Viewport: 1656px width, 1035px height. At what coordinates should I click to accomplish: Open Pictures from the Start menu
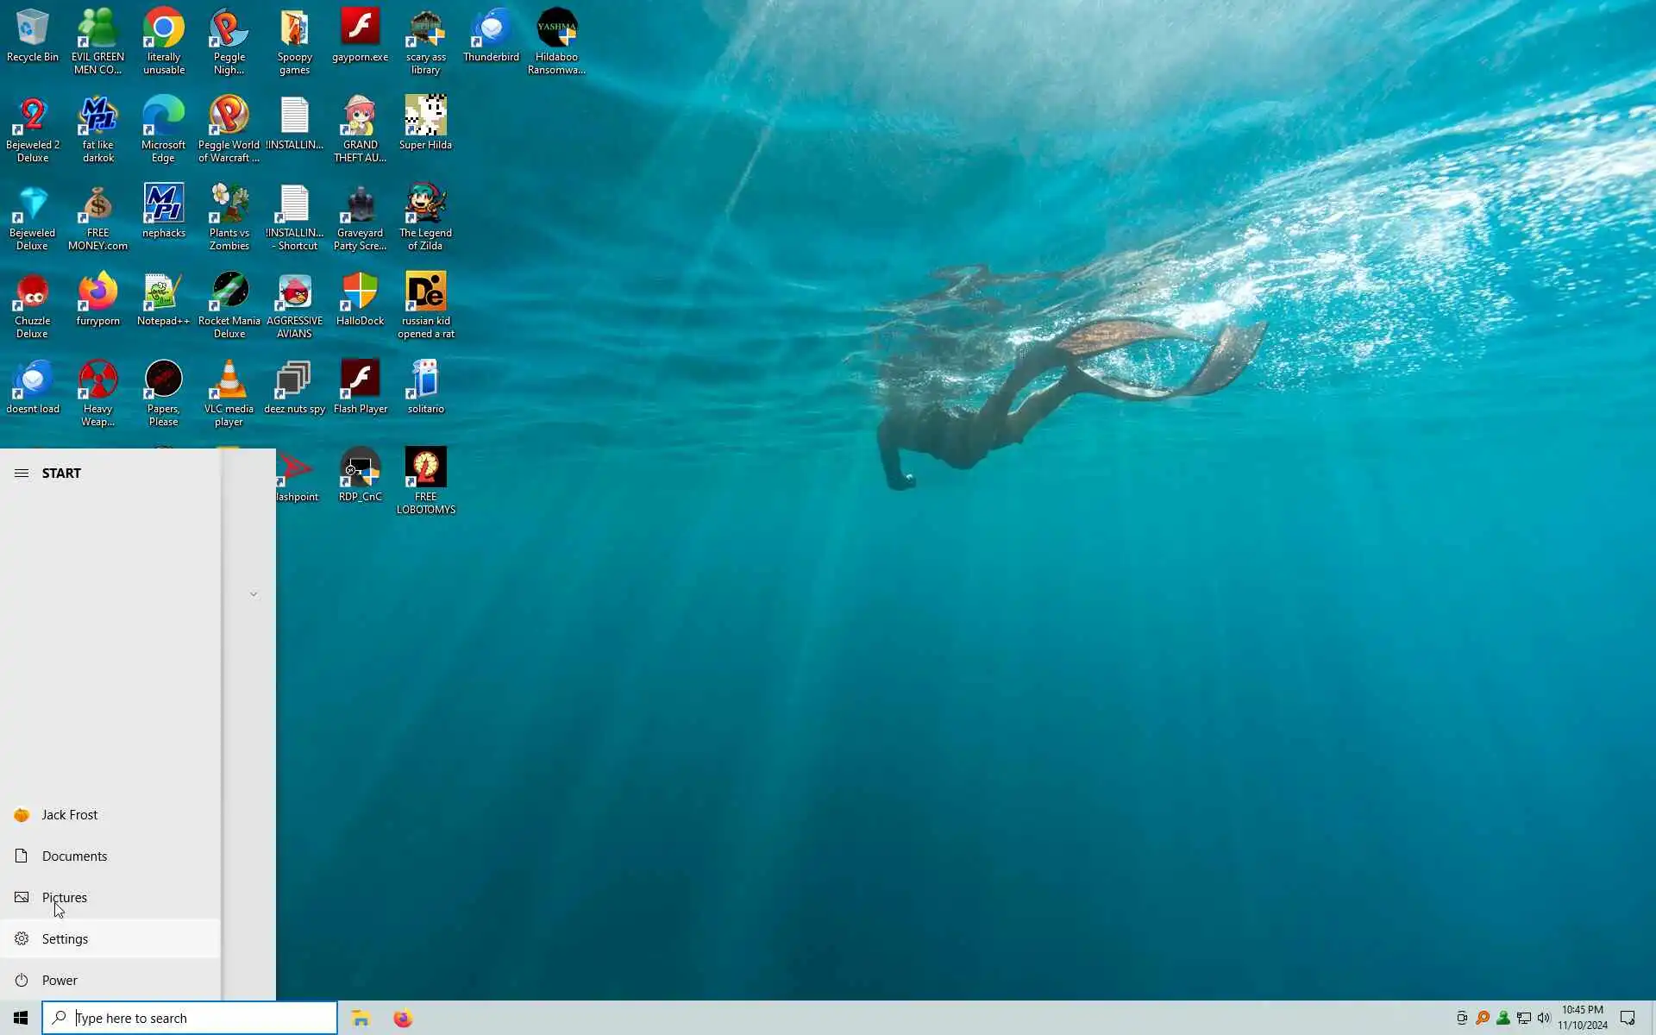(x=65, y=897)
